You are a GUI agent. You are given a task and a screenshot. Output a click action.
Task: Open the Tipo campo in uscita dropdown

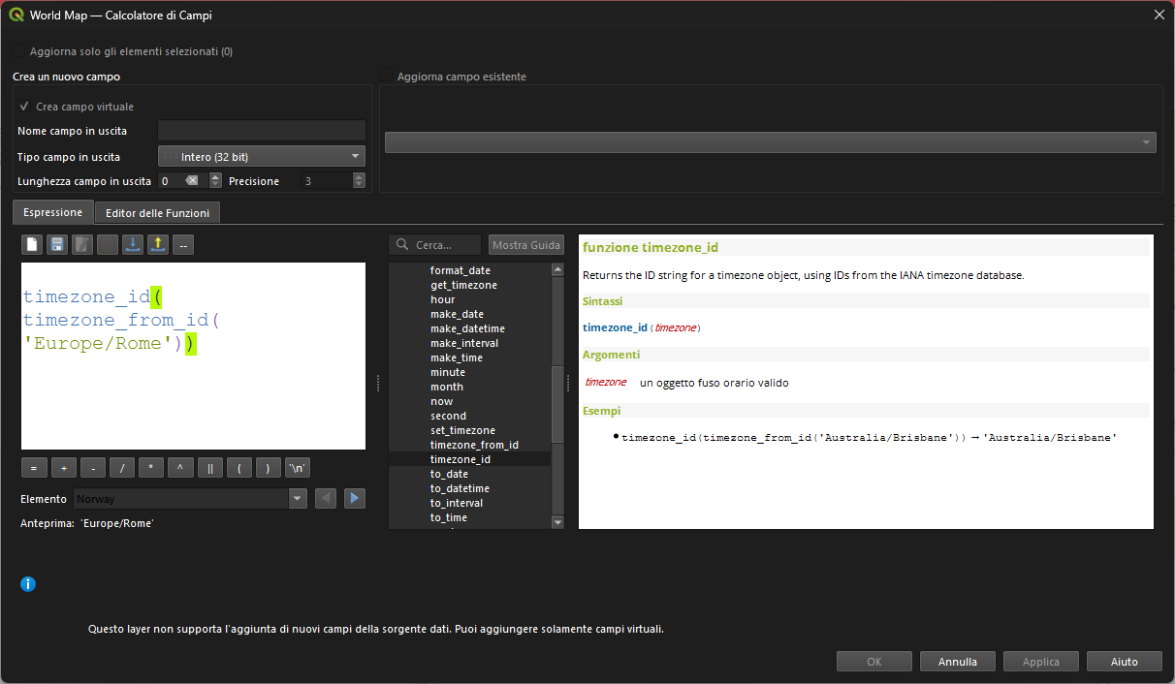click(261, 156)
